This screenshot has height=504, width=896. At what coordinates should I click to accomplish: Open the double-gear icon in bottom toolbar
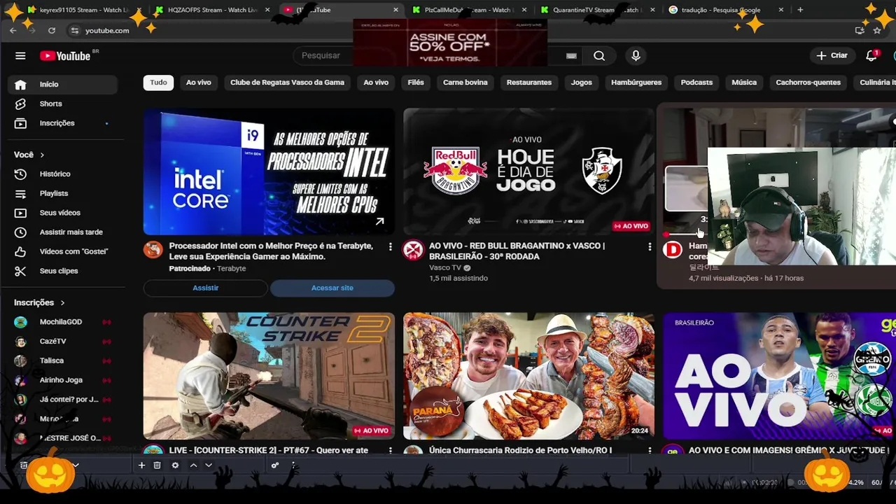[275, 465]
